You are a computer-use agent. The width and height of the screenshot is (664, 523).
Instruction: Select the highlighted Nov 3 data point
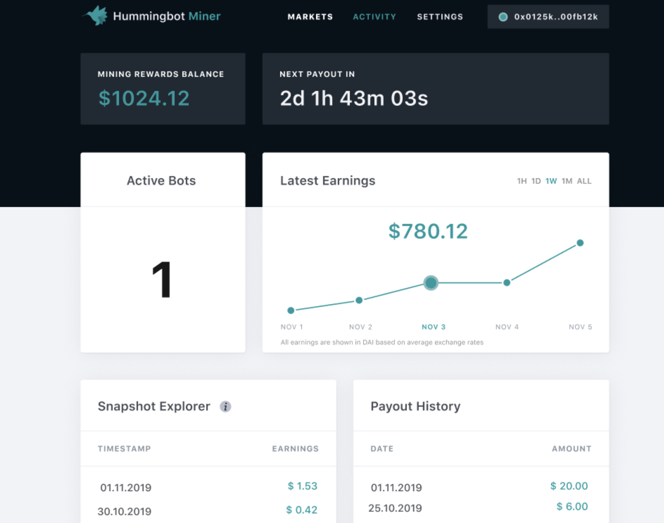tap(431, 284)
